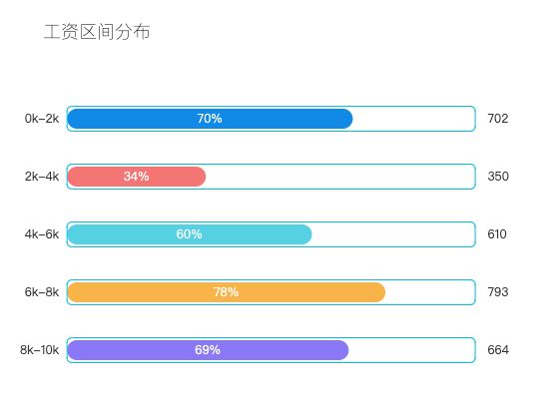
Task: Click empty track area of 2k-4k bar
Action: [339, 177]
